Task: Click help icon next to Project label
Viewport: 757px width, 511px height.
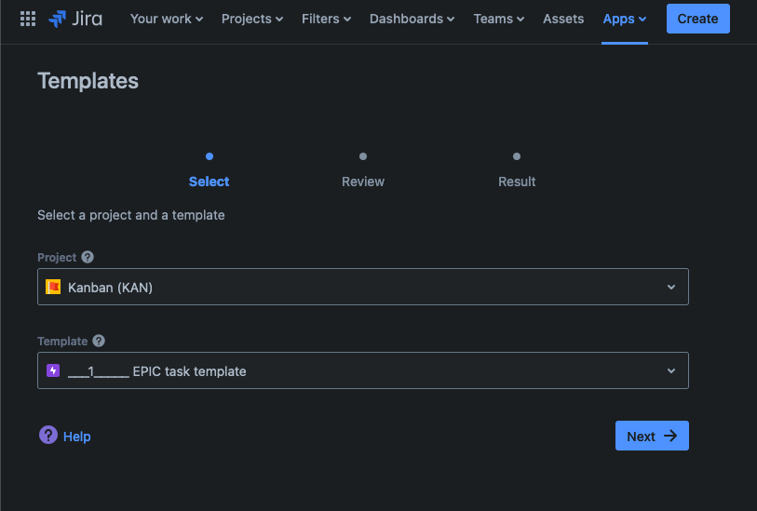Action: 88,257
